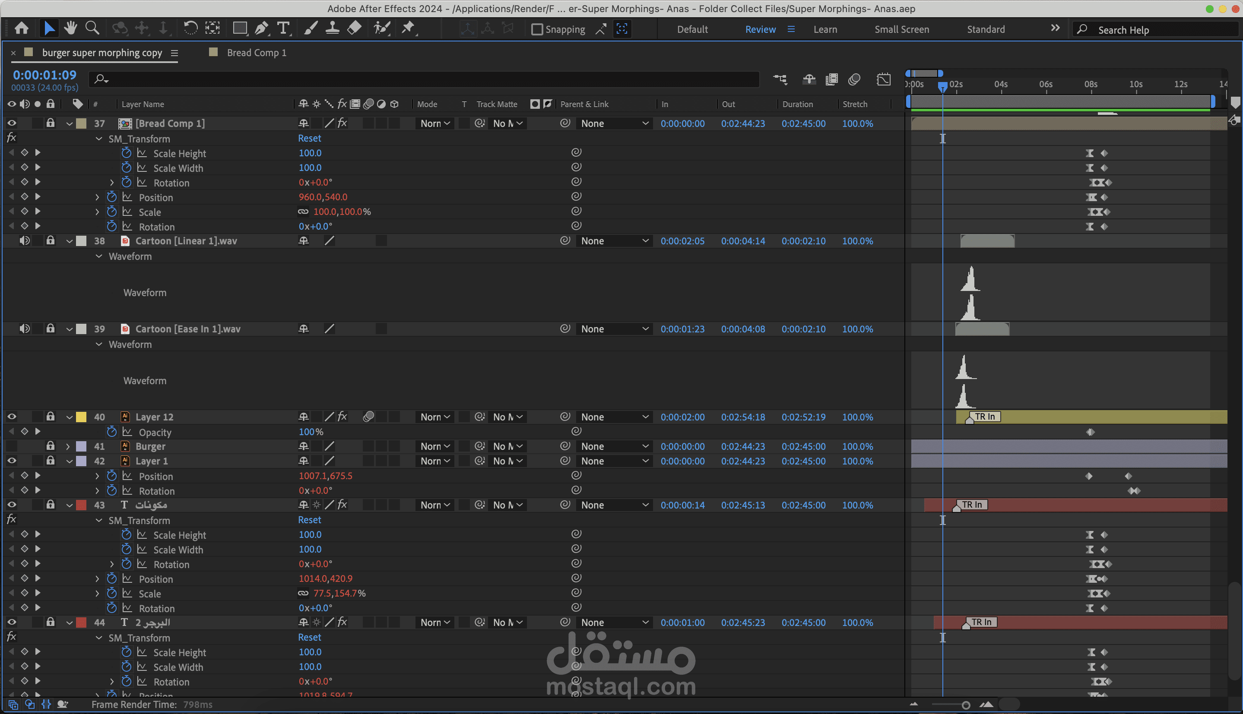Switch to the Bread Comp 1 tab
The height and width of the screenshot is (714, 1243).
tap(256, 53)
